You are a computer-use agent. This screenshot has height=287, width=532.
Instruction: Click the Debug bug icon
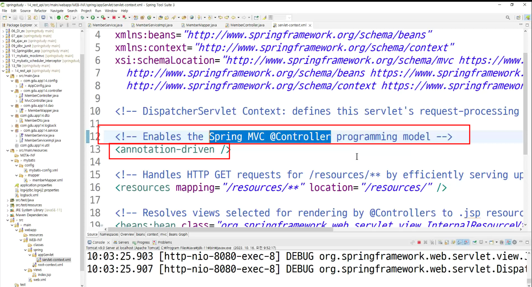tap(83, 17)
